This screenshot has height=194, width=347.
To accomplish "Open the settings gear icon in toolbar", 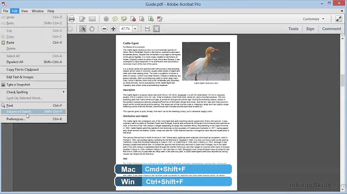I will pos(106,19).
